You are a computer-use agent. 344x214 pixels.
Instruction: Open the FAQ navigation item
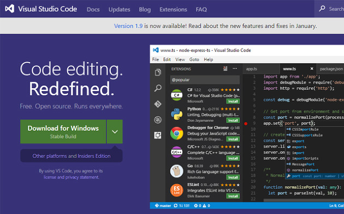(x=201, y=9)
